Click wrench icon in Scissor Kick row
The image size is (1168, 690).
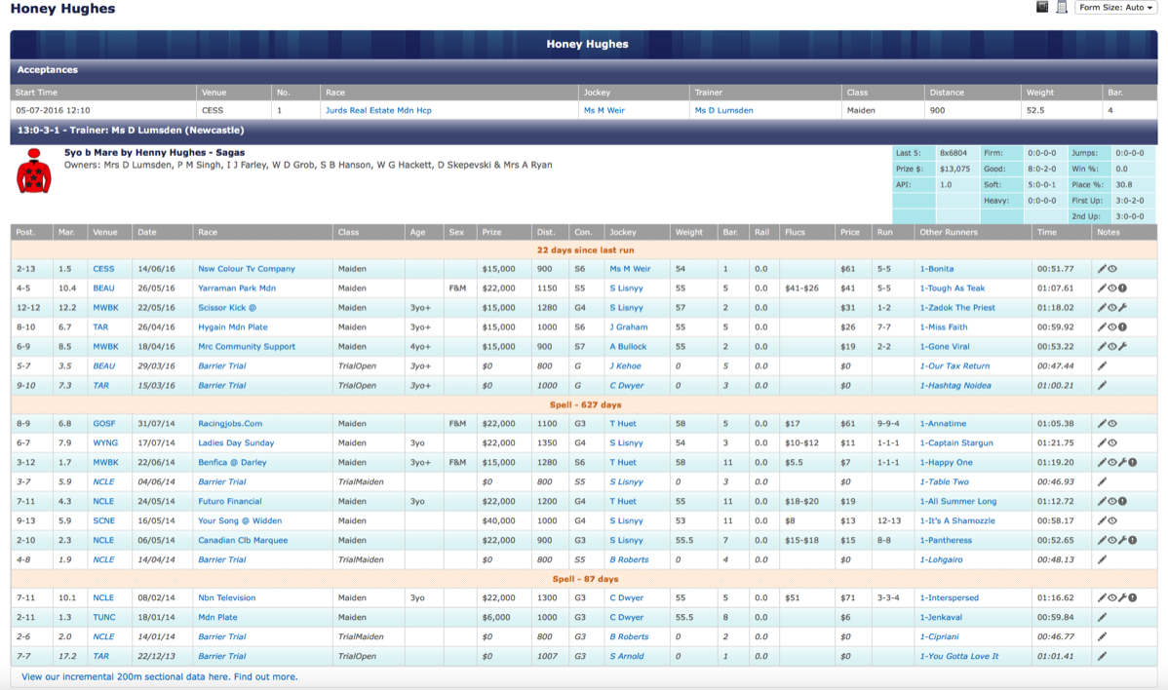click(x=1123, y=308)
